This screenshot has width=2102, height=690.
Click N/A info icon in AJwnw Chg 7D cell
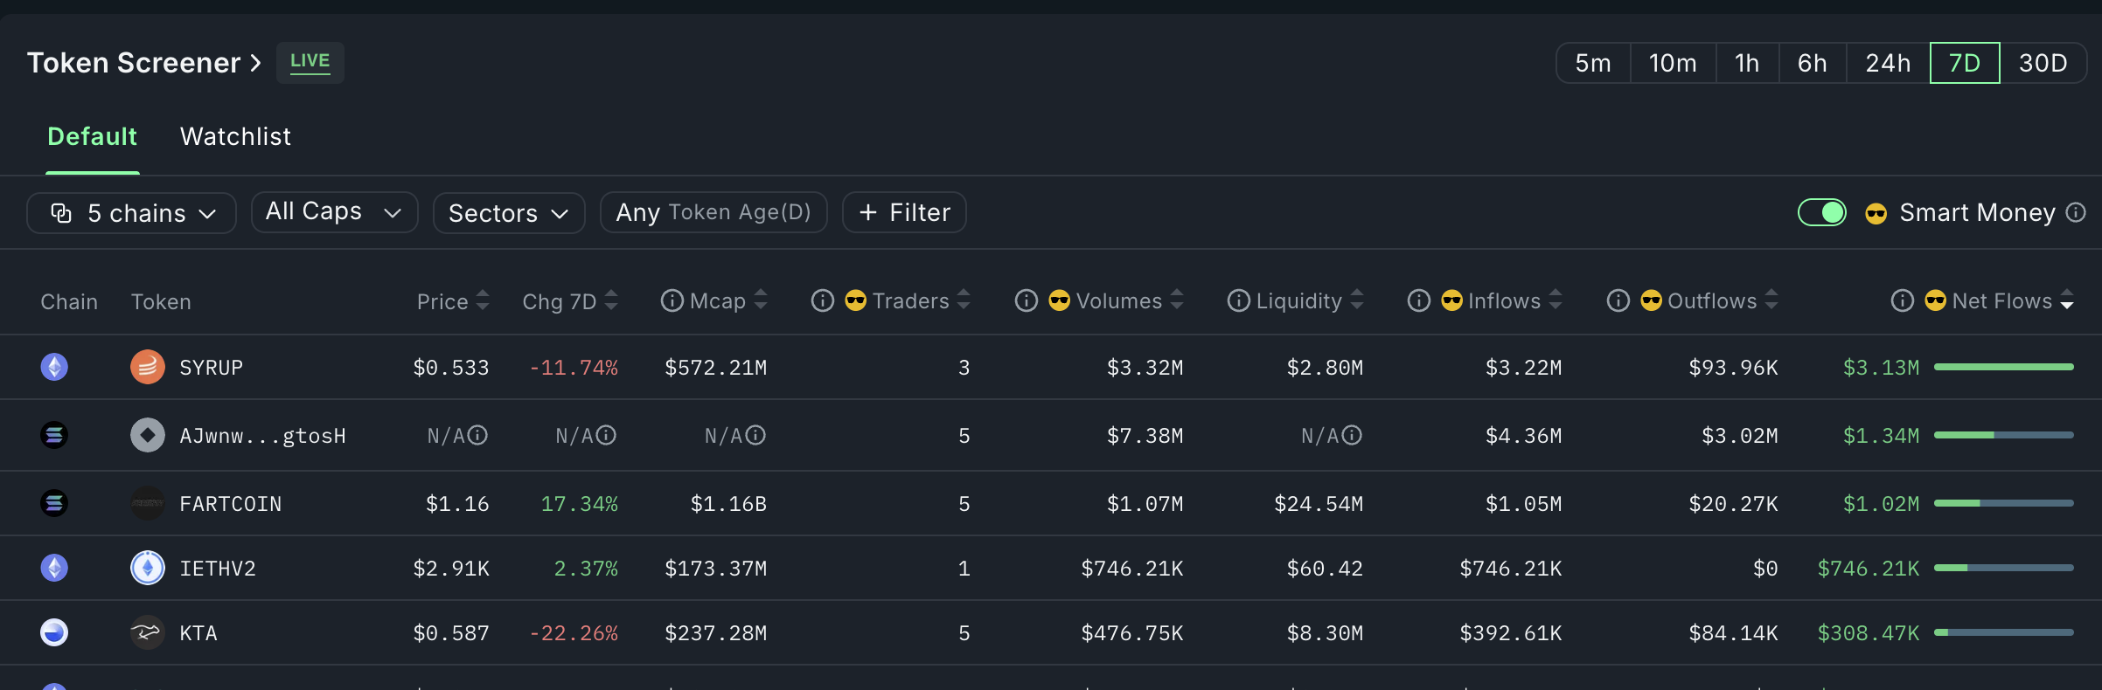coord(606,435)
